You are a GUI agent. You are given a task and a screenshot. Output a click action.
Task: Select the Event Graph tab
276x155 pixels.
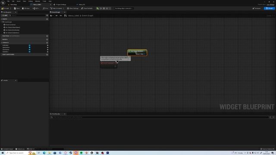click(56, 12)
